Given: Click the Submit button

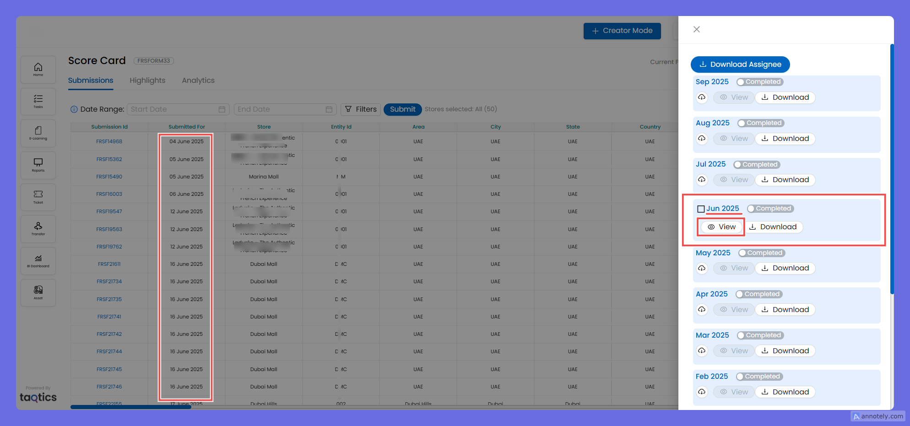Looking at the screenshot, I should point(403,109).
